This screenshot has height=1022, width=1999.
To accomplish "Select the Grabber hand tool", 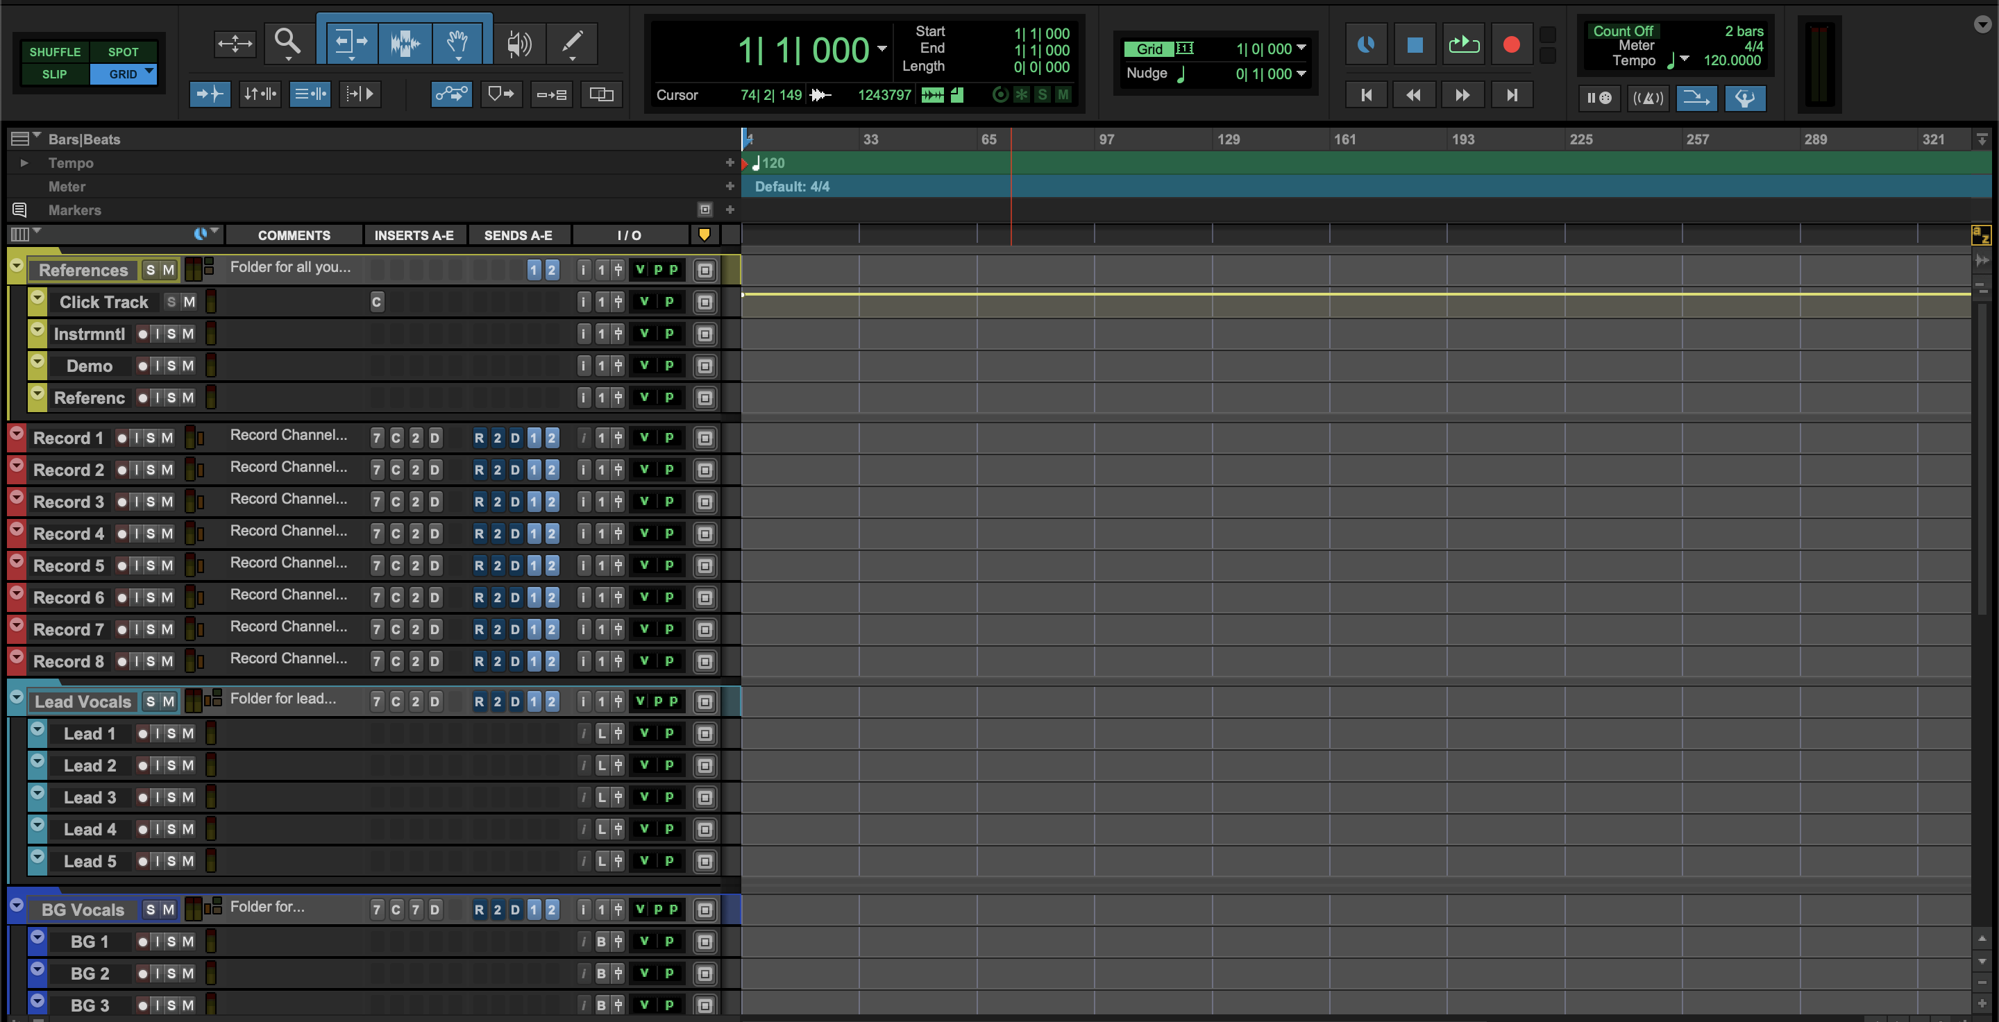I will [x=457, y=42].
